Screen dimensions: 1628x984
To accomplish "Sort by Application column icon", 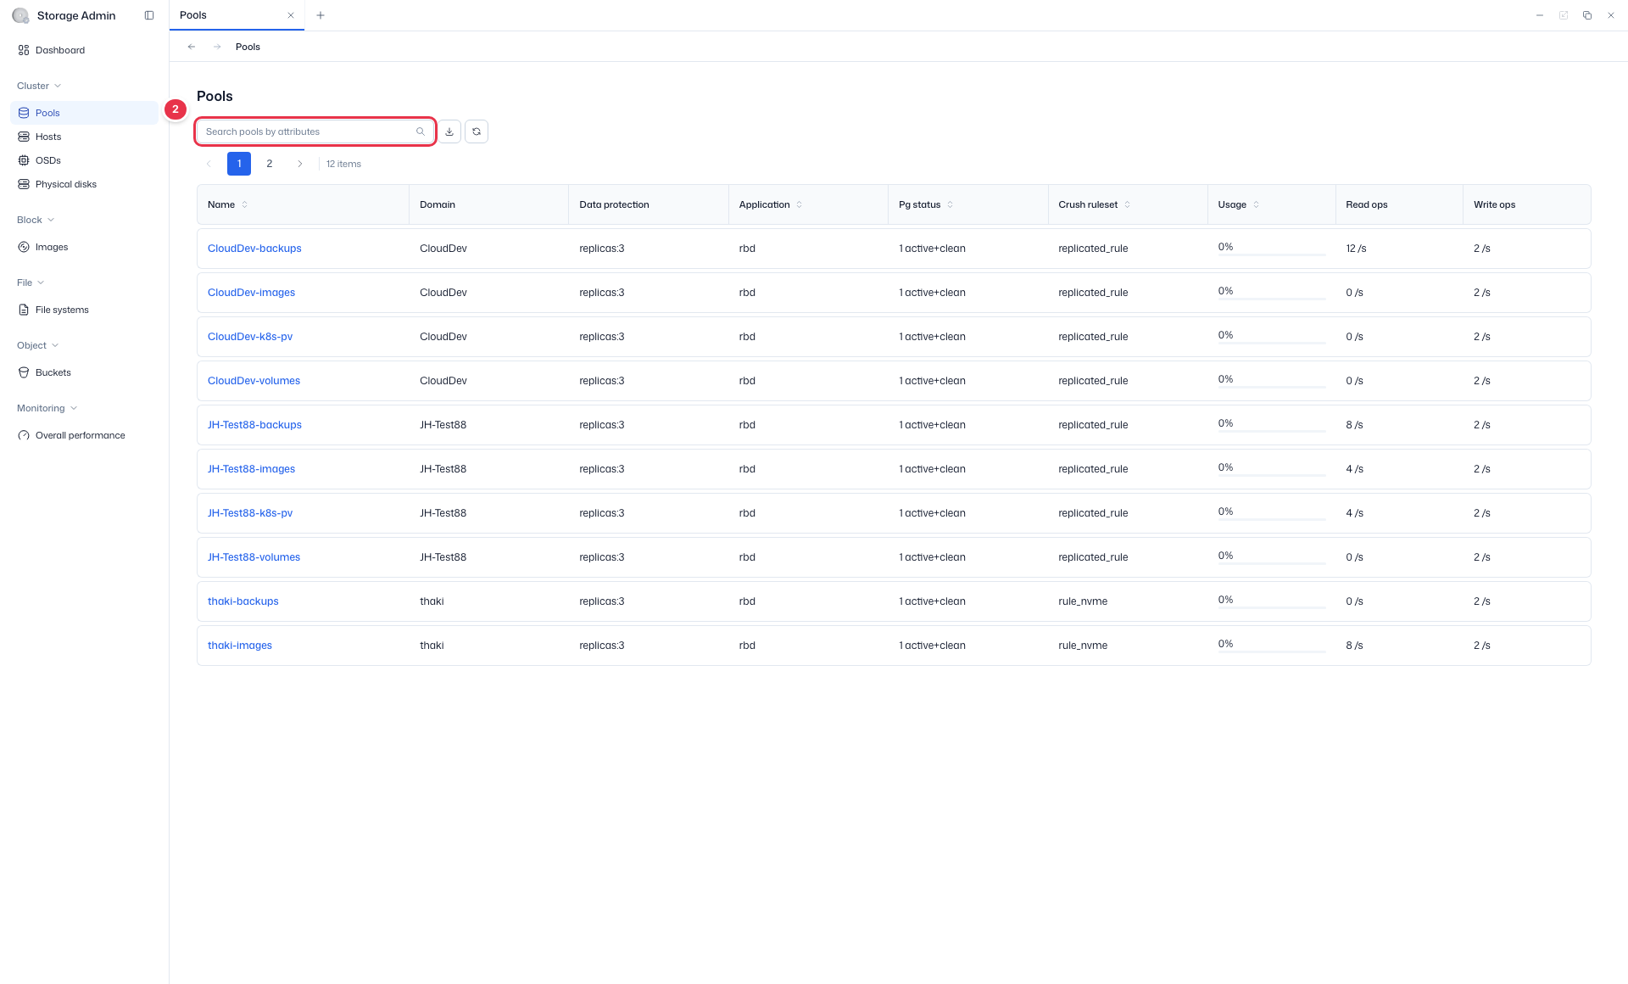I will (x=799, y=204).
